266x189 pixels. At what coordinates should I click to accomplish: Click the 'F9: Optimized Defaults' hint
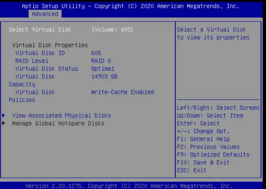click(x=213, y=154)
